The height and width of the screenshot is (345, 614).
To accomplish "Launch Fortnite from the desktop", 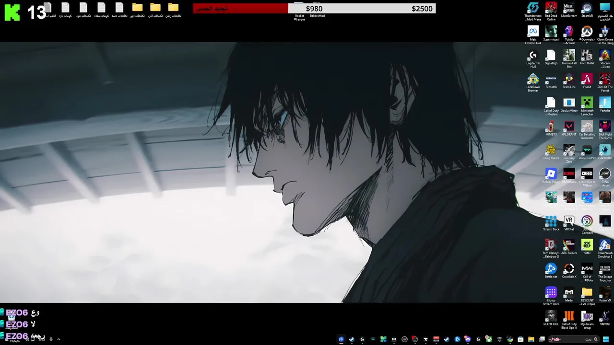I will coord(605,105).
